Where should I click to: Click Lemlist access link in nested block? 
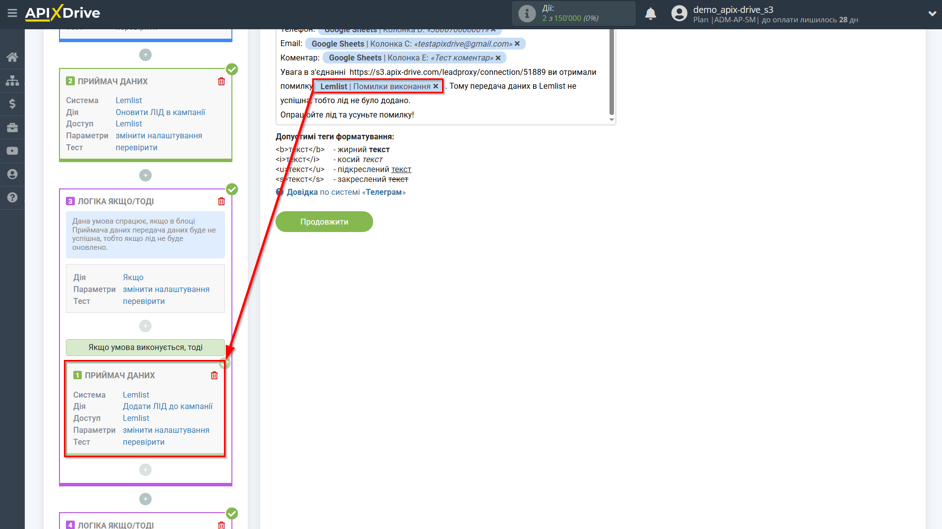[x=136, y=418]
